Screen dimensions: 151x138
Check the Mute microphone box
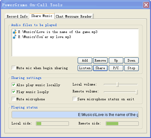pyautogui.click(x=14, y=99)
